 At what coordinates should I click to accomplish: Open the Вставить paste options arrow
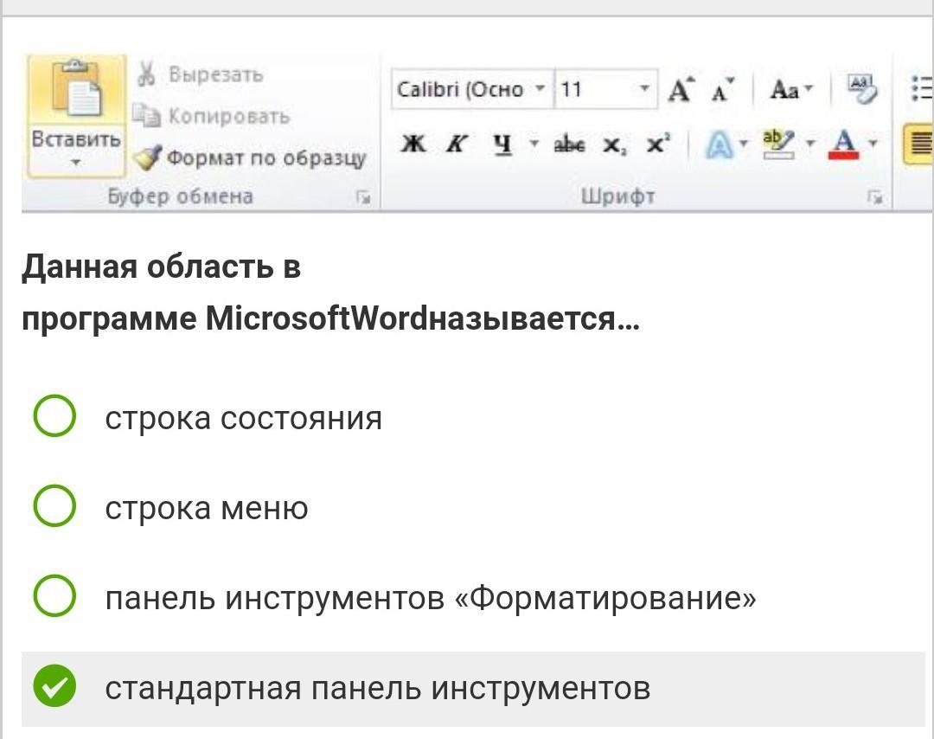(75, 162)
